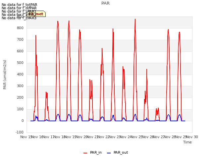Click the 'No data for f_difPAR' message
The image size is (212, 159).
[x=19, y=8]
